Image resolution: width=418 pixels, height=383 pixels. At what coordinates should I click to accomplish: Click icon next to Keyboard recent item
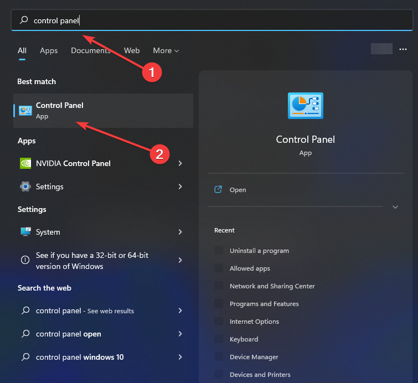(219, 339)
